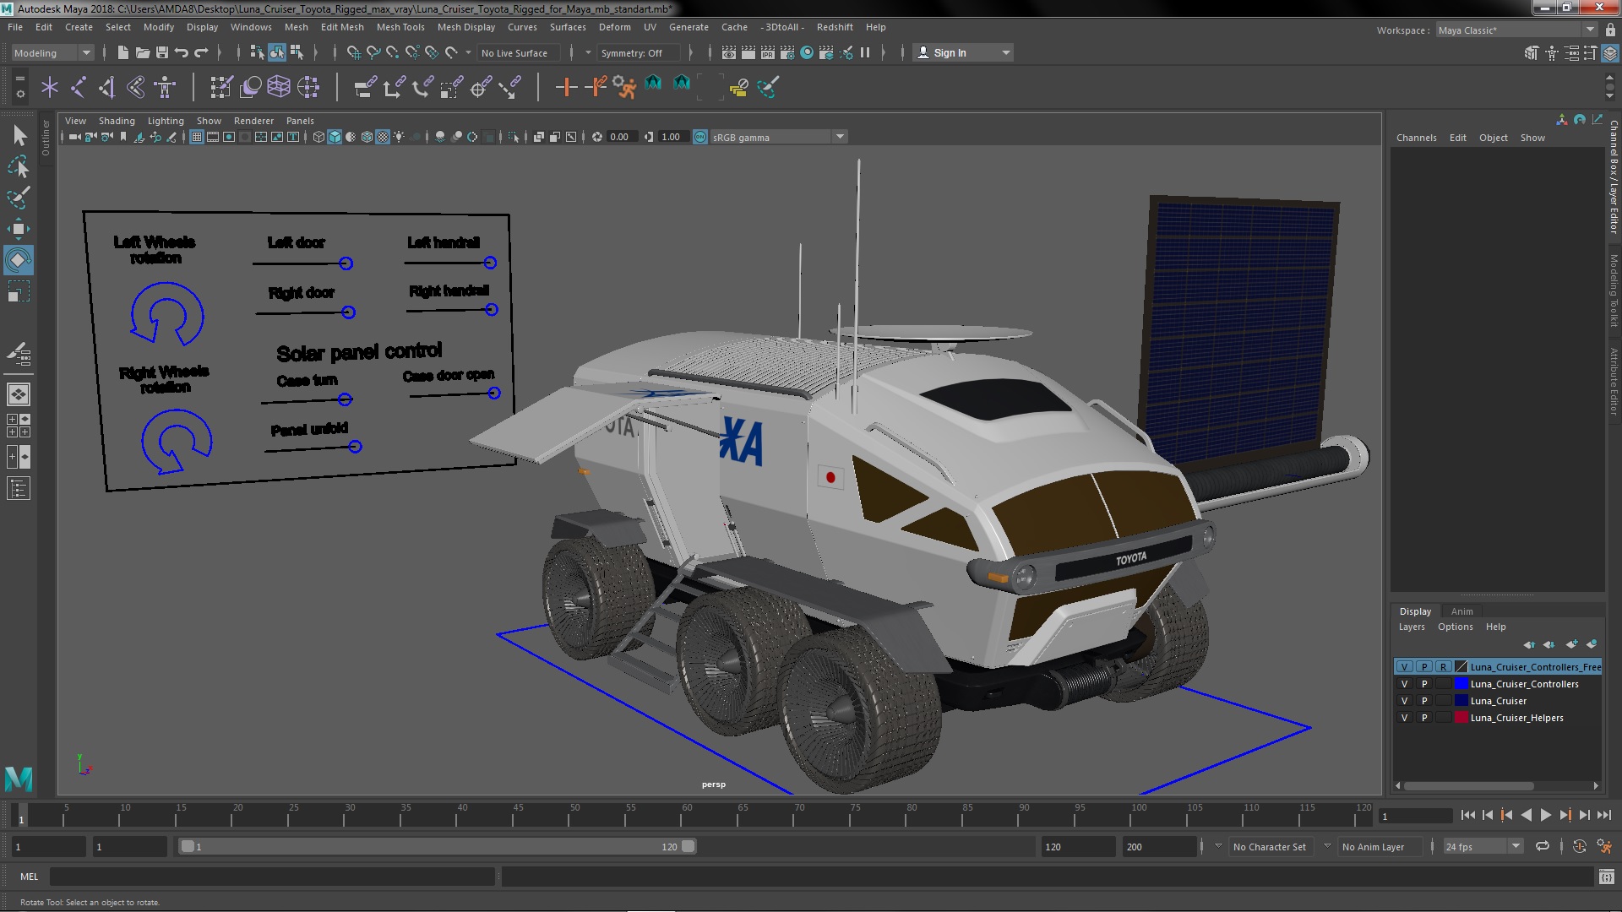1622x912 pixels.
Task: Undo the last action
Action: [x=182, y=52]
